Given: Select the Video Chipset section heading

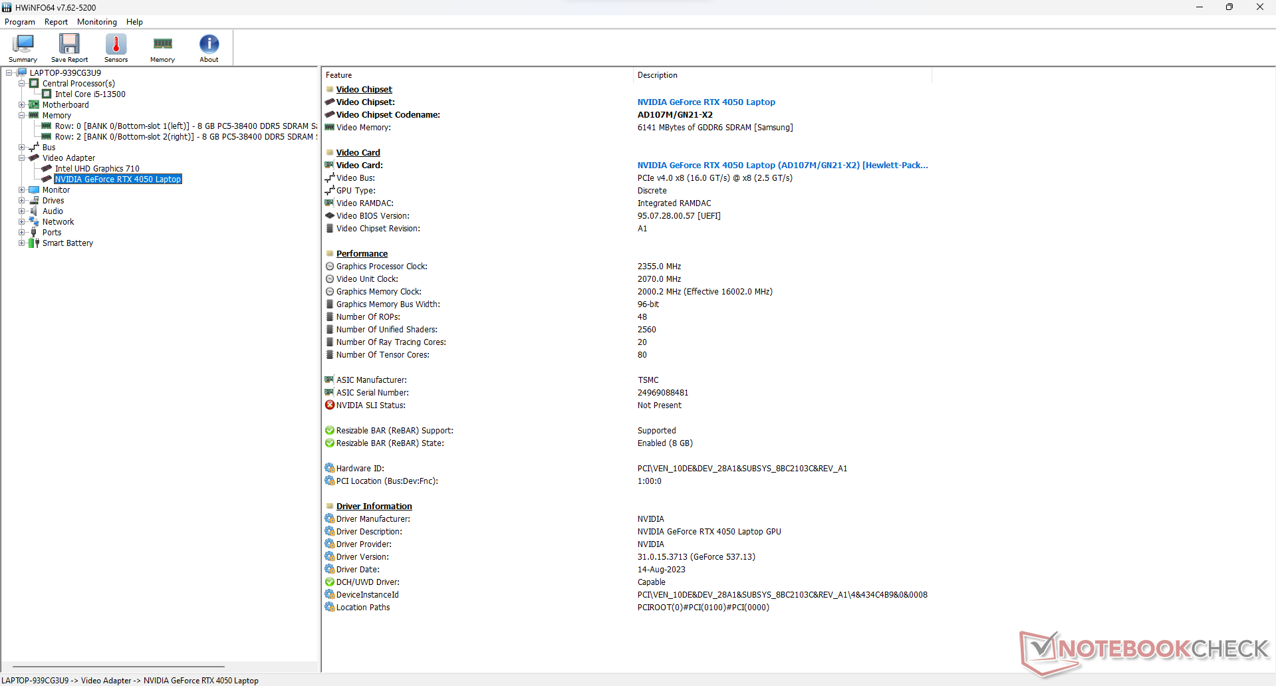Looking at the screenshot, I should click(x=364, y=90).
